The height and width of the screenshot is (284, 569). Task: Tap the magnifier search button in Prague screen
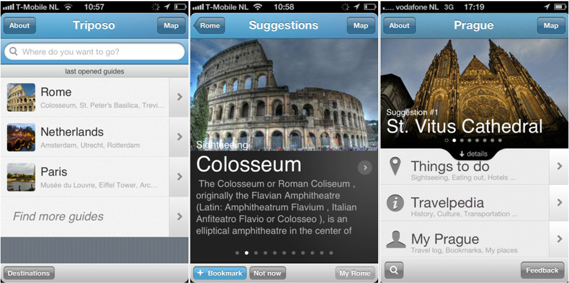coord(394,270)
